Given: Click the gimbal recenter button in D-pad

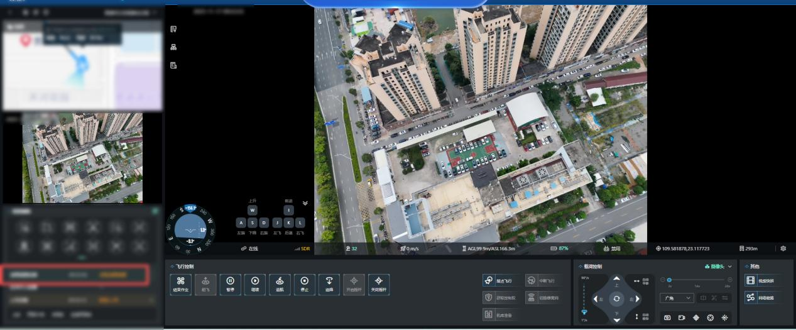Looking at the screenshot, I should 616,299.
